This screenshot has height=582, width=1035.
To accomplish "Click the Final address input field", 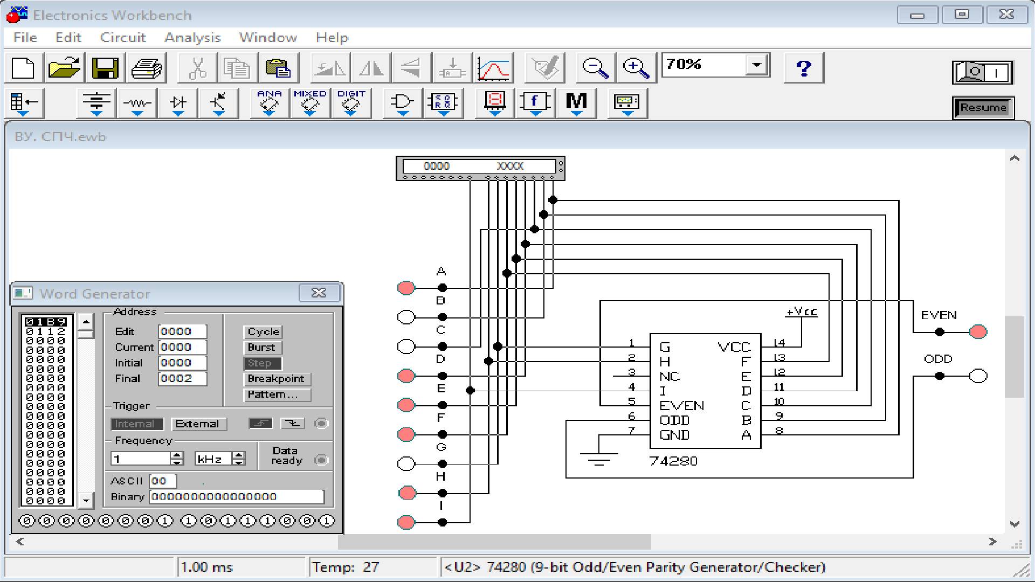I will 182,379.
